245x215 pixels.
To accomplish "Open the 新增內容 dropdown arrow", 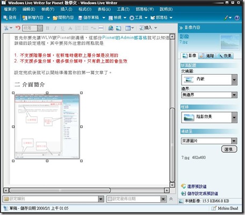I will [x=48, y=18].
